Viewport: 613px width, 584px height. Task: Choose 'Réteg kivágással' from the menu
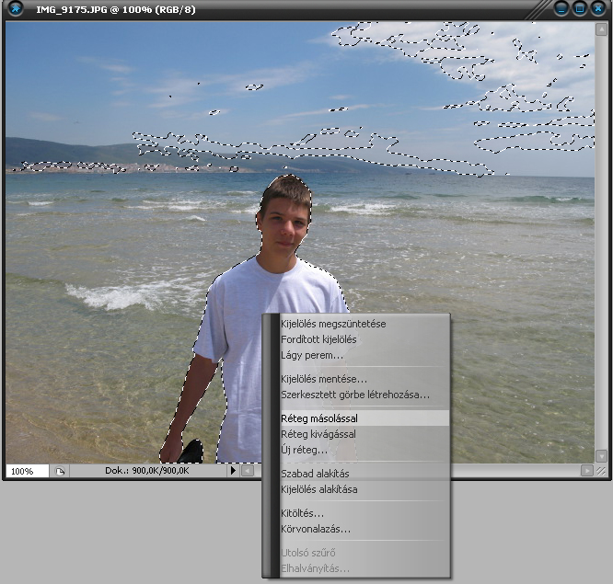click(x=318, y=434)
